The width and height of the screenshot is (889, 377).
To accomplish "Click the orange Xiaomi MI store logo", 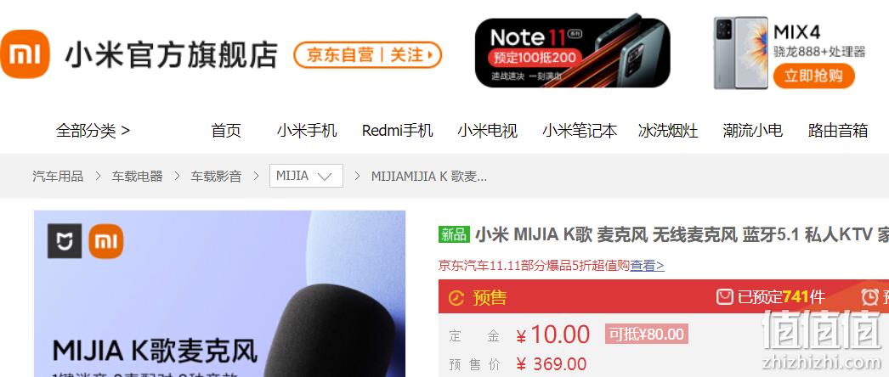I will click(x=25, y=54).
